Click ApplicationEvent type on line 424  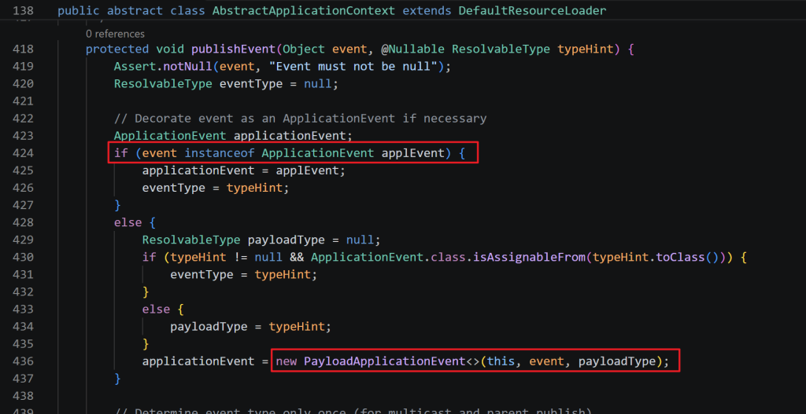click(318, 153)
